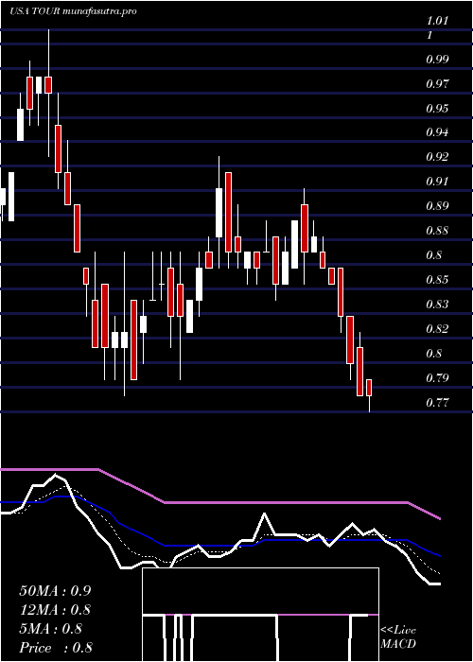The width and height of the screenshot is (473, 662).
Task: Click the '50MA : 0.9' readout
Action: point(55,591)
